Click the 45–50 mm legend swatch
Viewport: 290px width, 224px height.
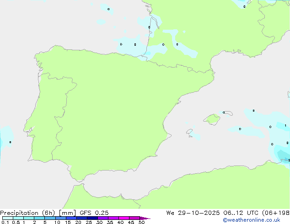click(x=134, y=218)
